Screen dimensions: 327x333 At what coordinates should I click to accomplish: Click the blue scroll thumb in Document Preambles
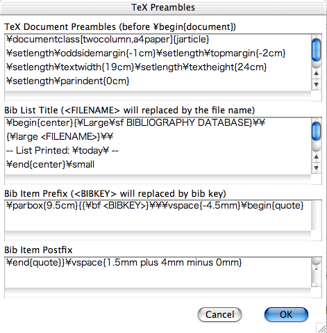pos(316,50)
